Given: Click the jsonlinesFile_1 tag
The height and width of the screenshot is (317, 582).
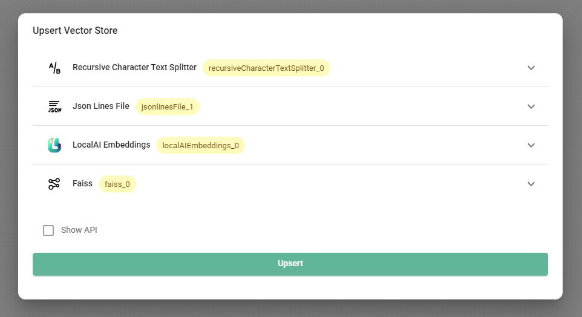Looking at the screenshot, I should click(168, 106).
